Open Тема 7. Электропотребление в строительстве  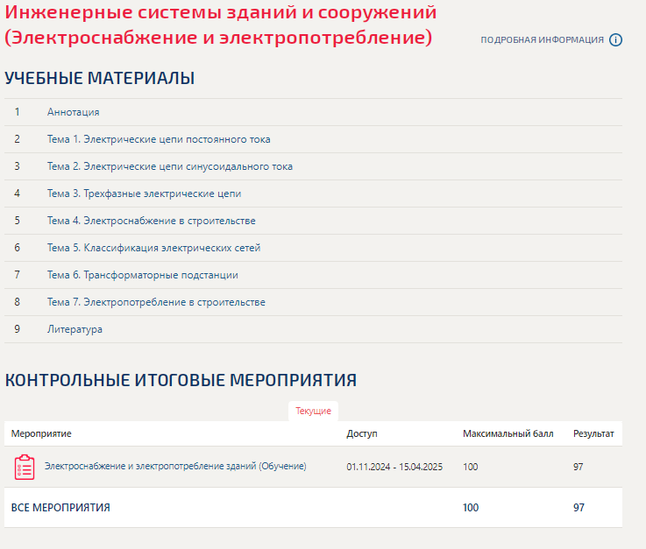click(x=156, y=302)
